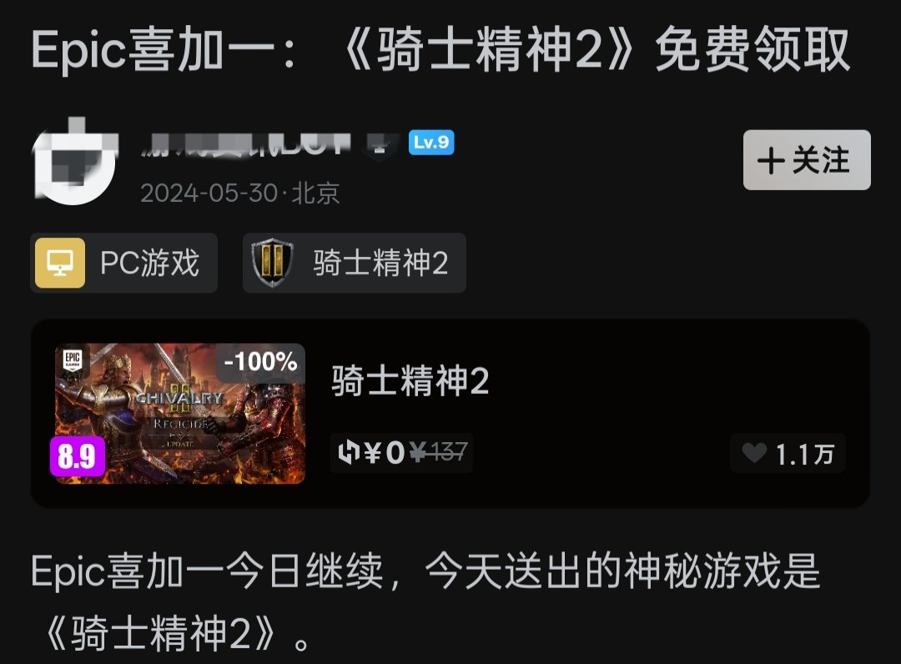Image resolution: width=901 pixels, height=664 pixels.
Task: Click the yellow monitor icon in PC游戏 tag
Action: click(x=60, y=263)
